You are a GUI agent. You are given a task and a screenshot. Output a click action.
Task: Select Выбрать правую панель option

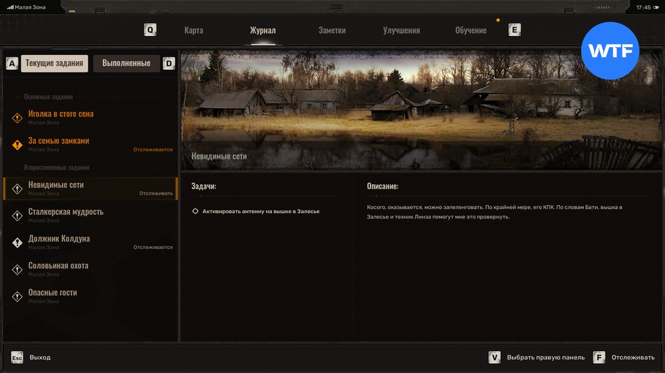tap(545, 358)
